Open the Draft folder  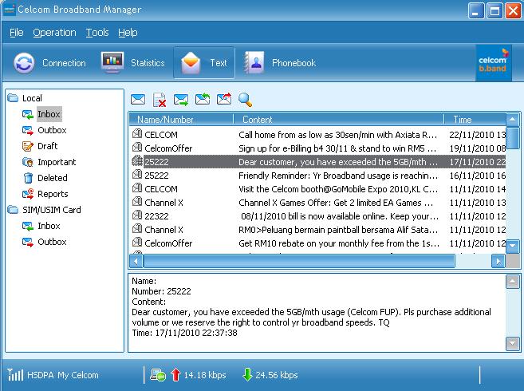pos(47,146)
